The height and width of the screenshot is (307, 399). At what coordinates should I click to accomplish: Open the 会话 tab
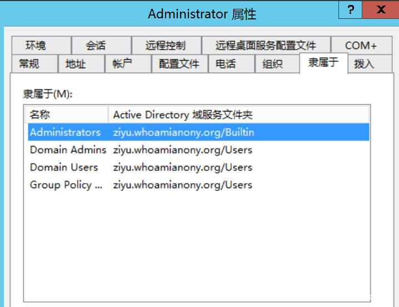tap(96, 46)
